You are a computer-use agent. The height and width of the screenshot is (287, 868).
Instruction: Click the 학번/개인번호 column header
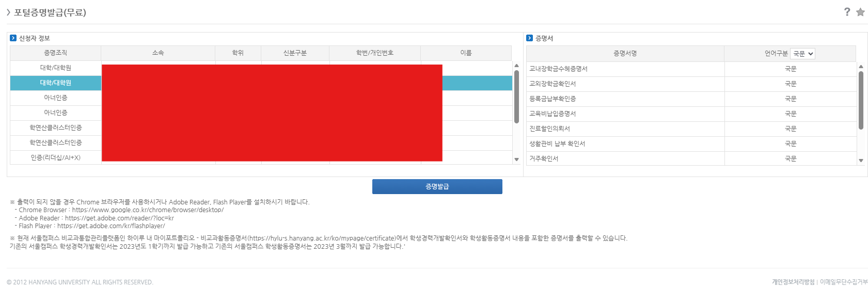pos(375,53)
